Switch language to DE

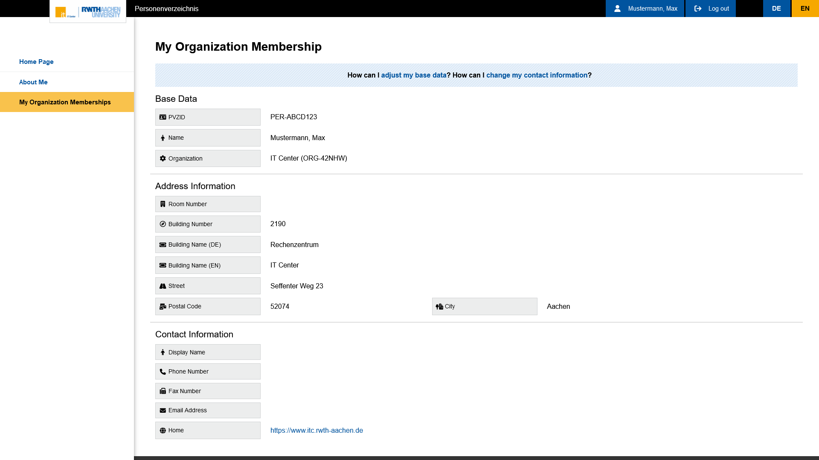pyautogui.click(x=776, y=9)
